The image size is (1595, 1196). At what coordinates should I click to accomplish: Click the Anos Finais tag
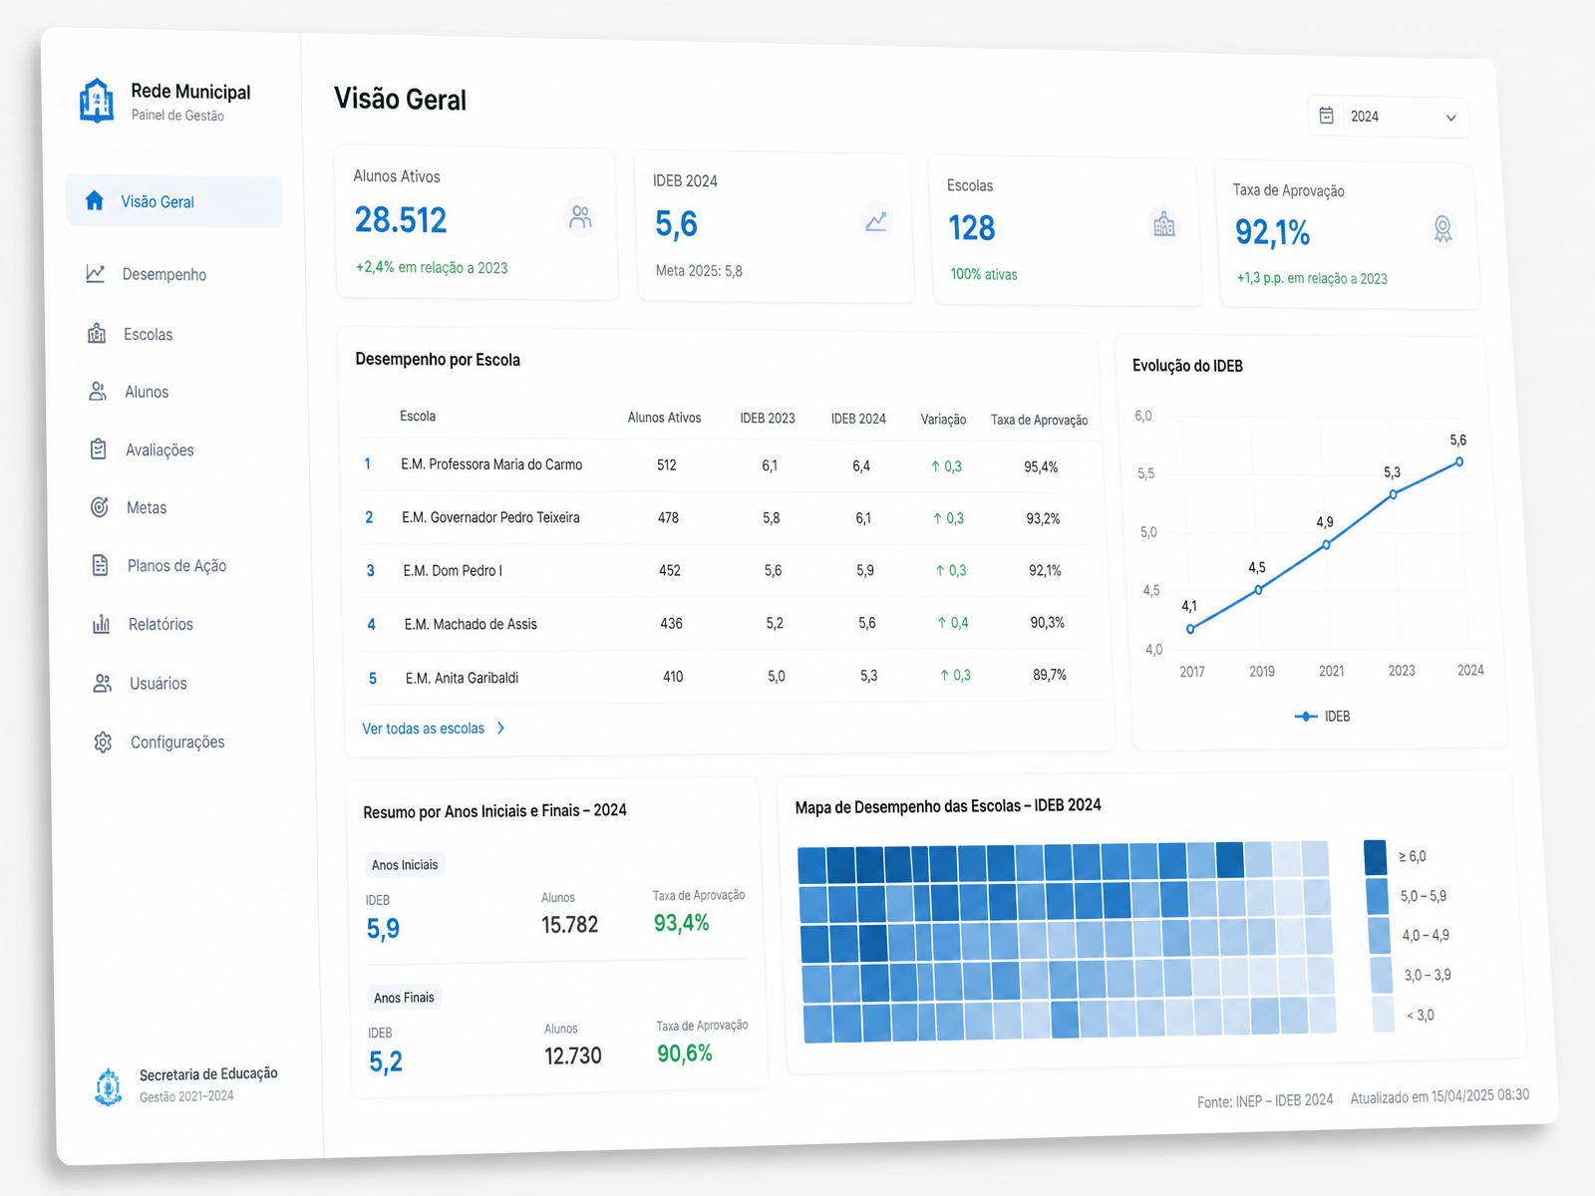pyautogui.click(x=404, y=997)
